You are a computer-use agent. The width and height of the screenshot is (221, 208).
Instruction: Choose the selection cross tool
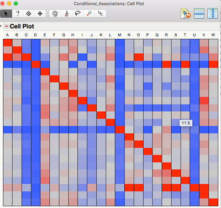tap(29, 14)
